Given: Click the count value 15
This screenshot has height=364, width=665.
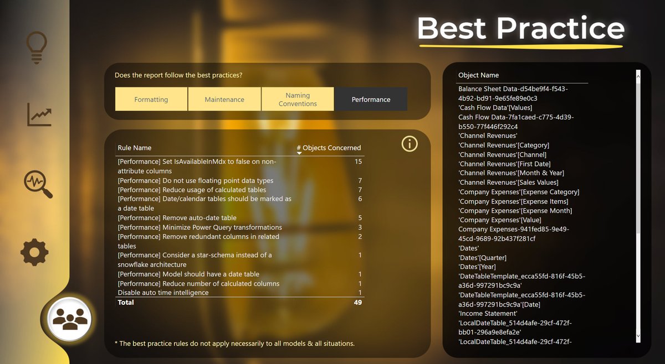Looking at the screenshot, I should pos(358,162).
